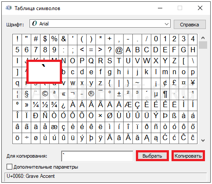Select the division sign ÷ cell
The height and width of the screenshot is (184, 212).
(26, 138)
